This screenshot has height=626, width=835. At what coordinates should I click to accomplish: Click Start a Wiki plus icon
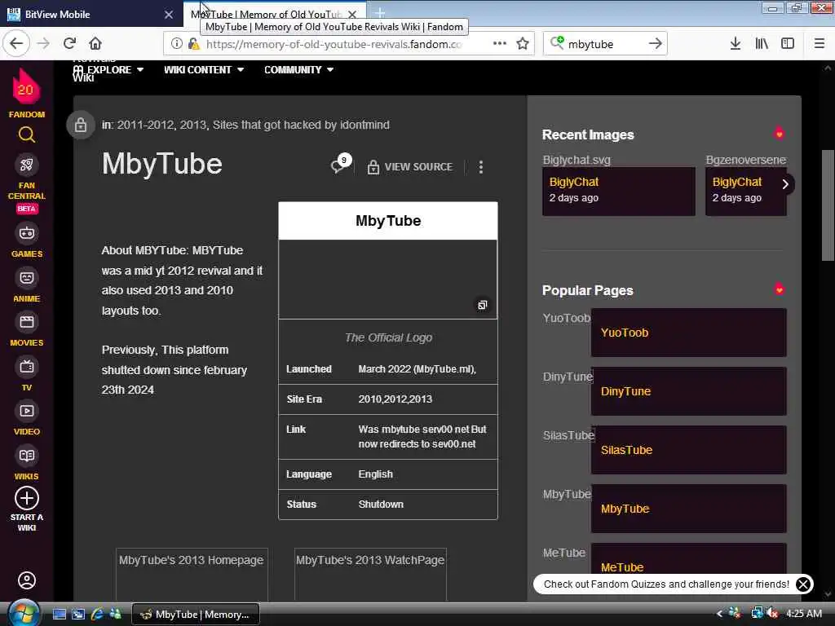click(27, 499)
